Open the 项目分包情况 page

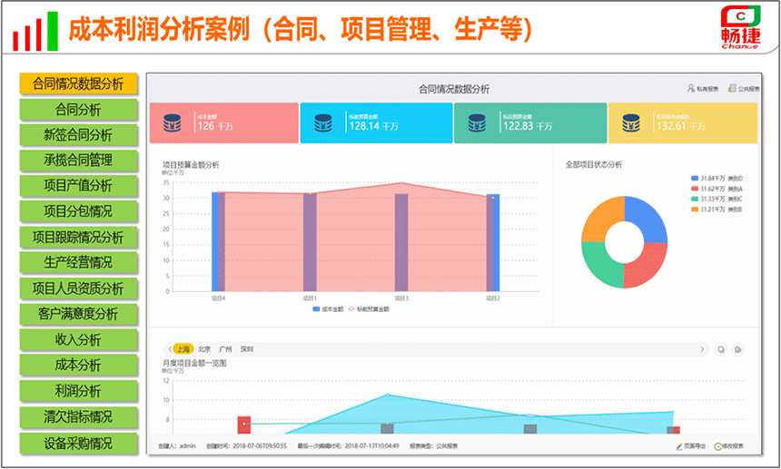[78, 210]
